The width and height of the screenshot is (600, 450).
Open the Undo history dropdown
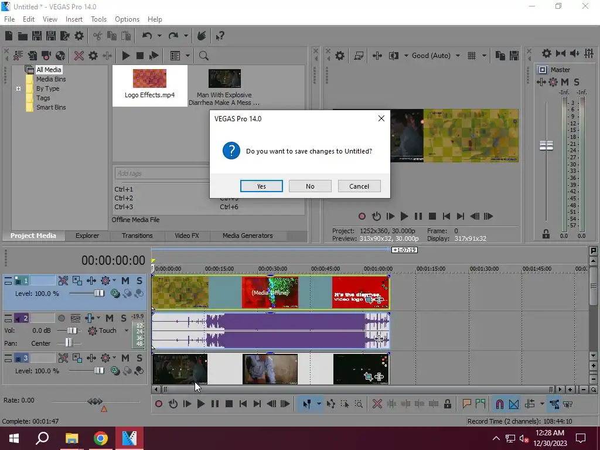[159, 36]
